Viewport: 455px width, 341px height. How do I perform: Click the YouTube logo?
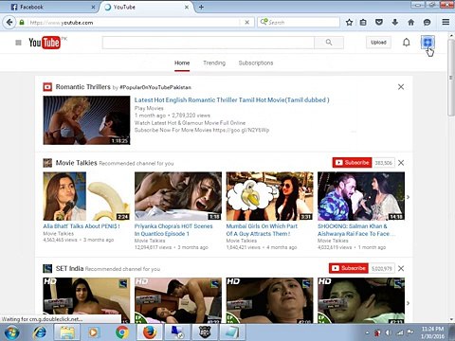(x=45, y=43)
